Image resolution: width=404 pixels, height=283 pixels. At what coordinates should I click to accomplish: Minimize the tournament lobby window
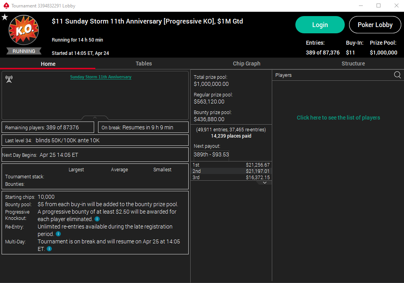click(x=361, y=5)
